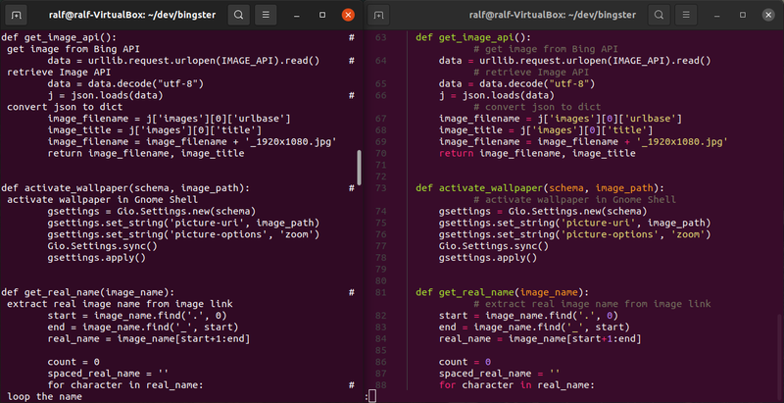The height and width of the screenshot is (403, 784).
Task: Click line number 64 in right terminal
Action: (380, 61)
